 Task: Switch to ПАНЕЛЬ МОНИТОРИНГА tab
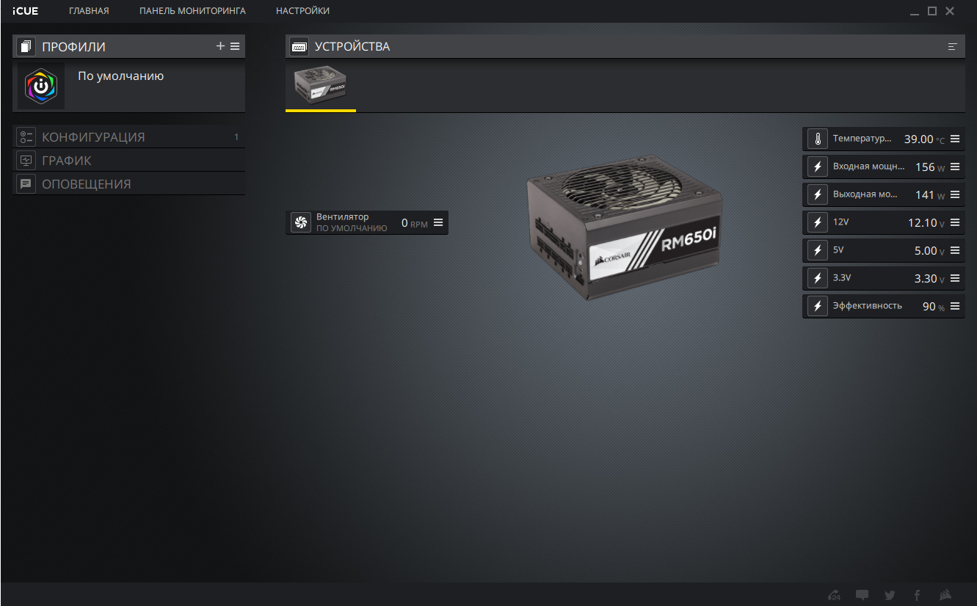click(x=192, y=11)
